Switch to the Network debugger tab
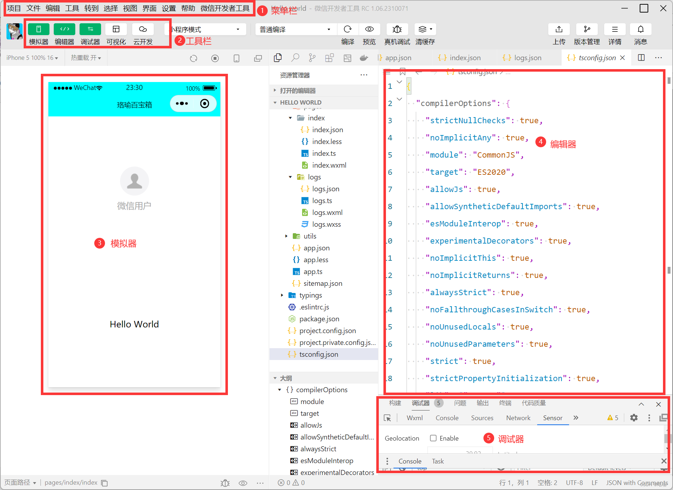 (518, 418)
